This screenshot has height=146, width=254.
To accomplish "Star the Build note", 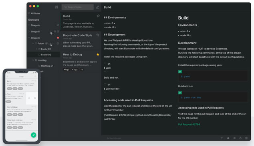I will pos(98,16).
